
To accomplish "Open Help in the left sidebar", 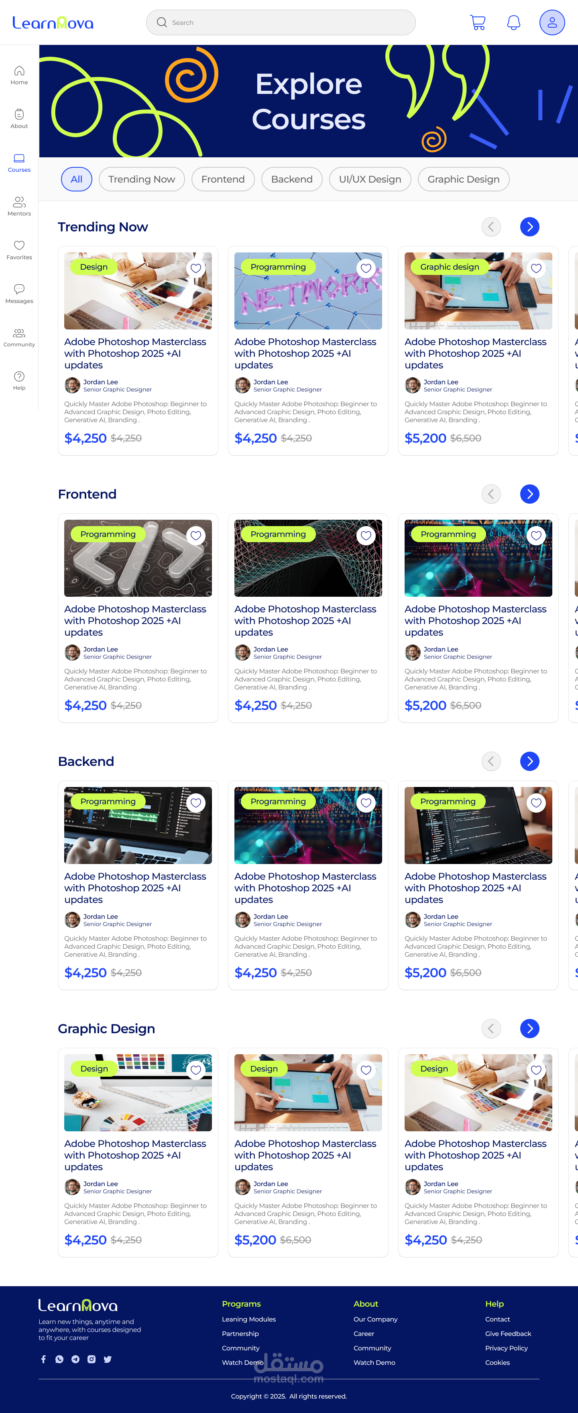I will [19, 380].
